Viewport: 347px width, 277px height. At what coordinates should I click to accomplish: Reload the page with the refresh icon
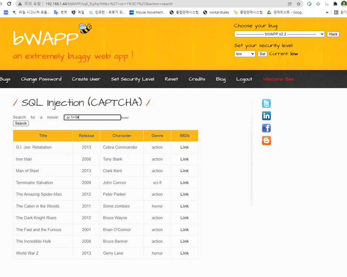point(9,4)
